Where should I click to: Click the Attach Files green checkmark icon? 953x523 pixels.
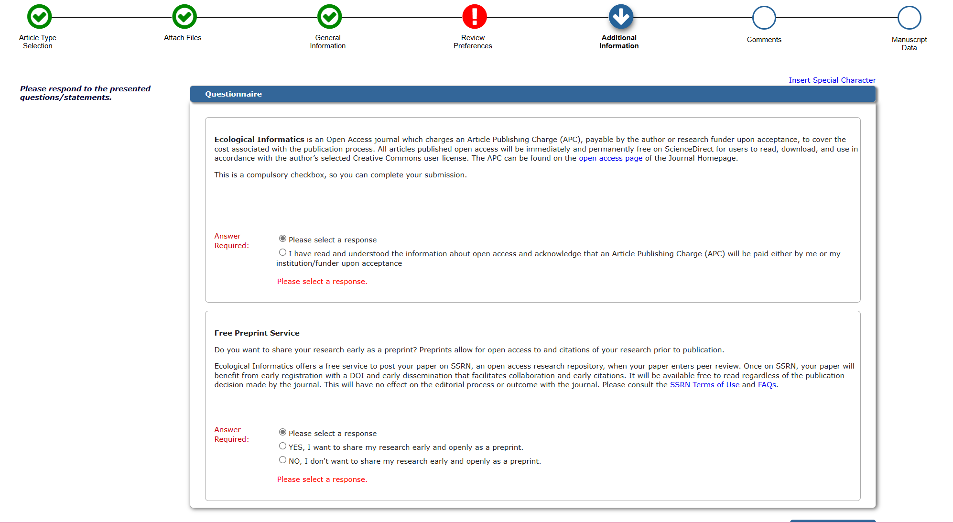[184, 17]
